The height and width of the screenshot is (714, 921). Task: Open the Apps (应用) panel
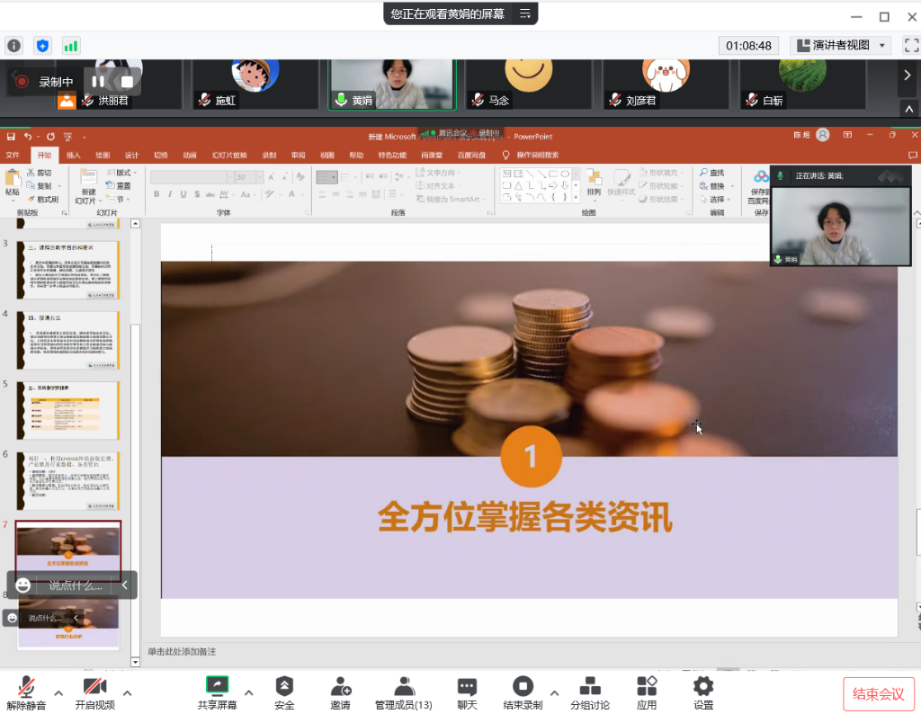pos(647,692)
